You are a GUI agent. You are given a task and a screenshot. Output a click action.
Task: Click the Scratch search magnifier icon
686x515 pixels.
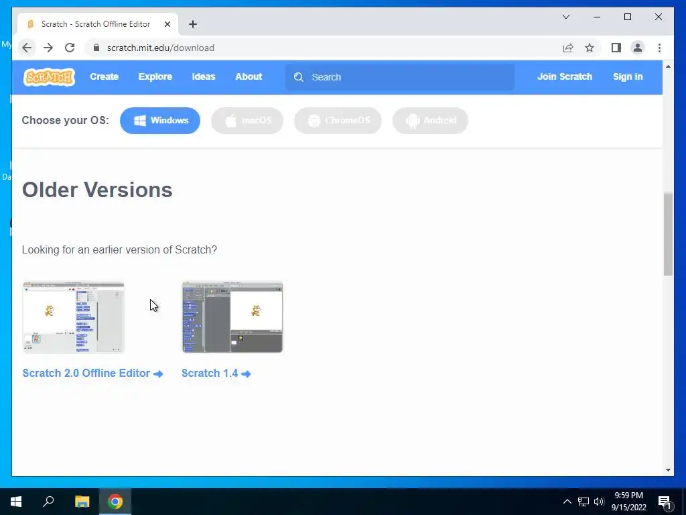[x=299, y=77]
